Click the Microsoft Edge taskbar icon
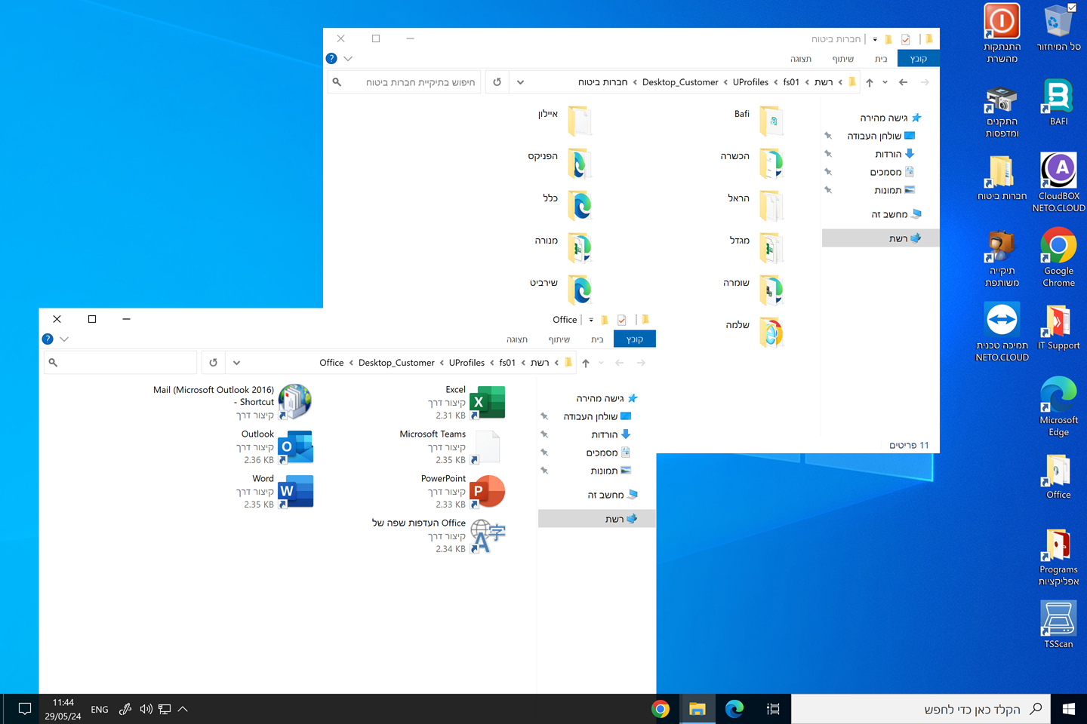The width and height of the screenshot is (1087, 724). click(x=734, y=709)
